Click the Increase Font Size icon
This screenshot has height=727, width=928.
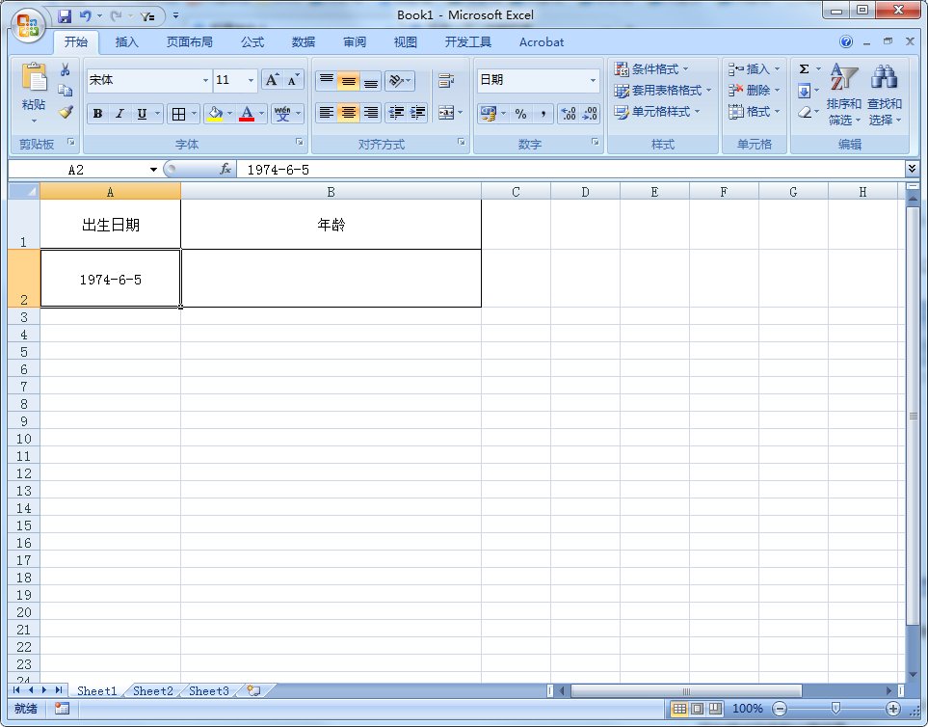tap(273, 80)
